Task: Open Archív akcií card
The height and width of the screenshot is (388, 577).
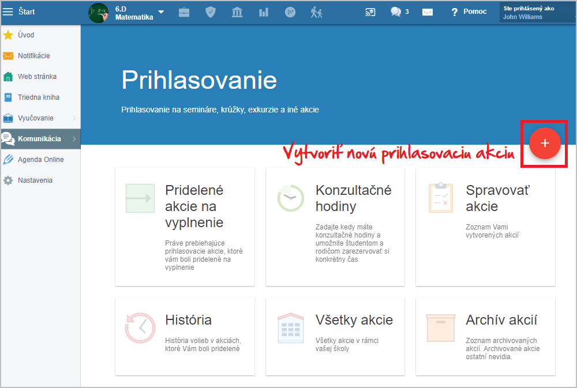Action: [x=485, y=337]
